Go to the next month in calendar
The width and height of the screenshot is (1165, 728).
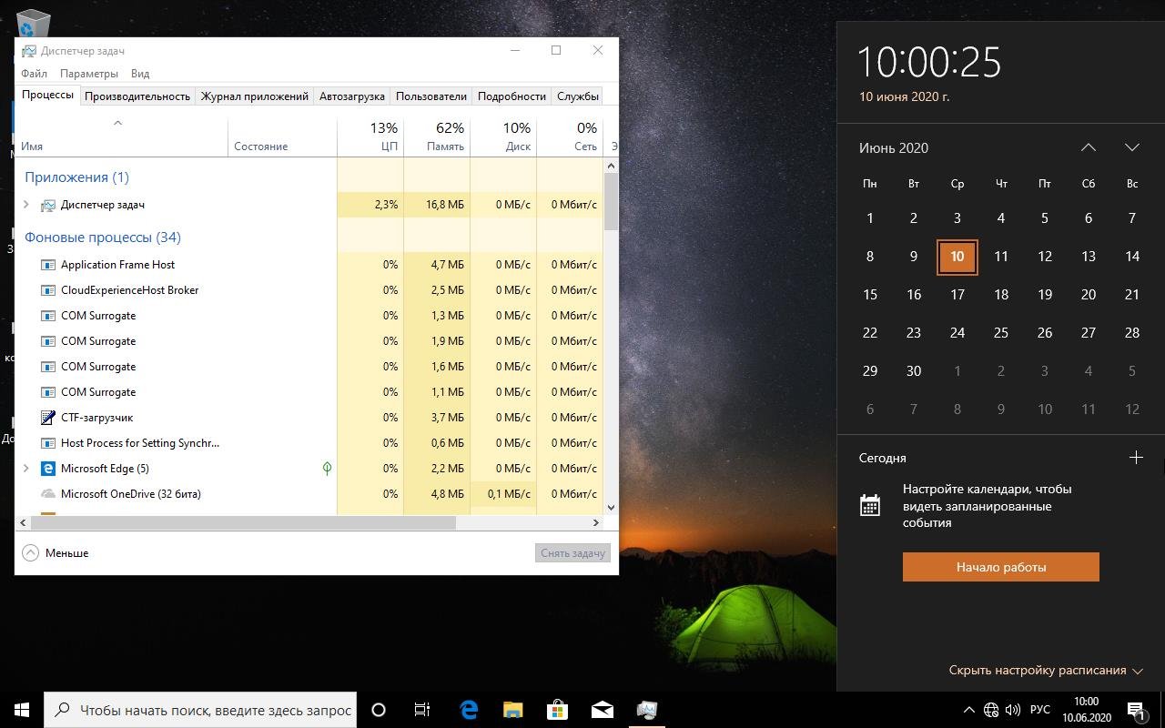click(x=1131, y=147)
